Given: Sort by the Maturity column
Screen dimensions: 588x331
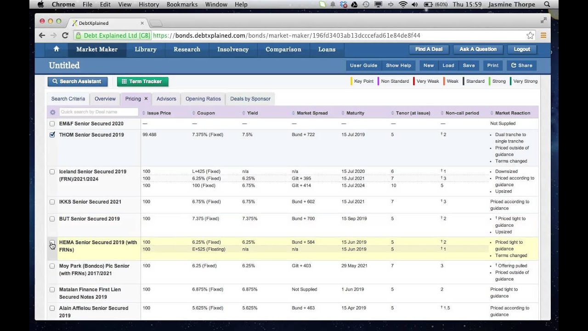Looking at the screenshot, I should coord(353,113).
